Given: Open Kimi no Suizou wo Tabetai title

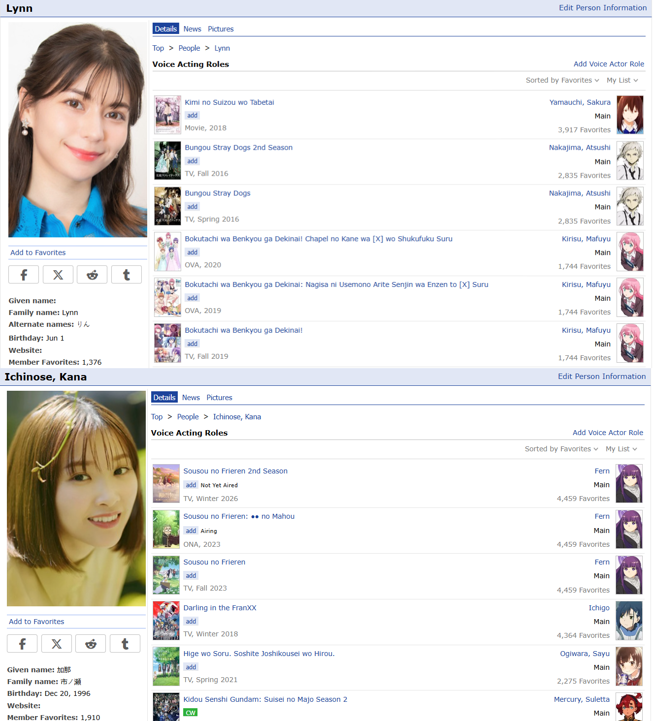Looking at the screenshot, I should [229, 102].
